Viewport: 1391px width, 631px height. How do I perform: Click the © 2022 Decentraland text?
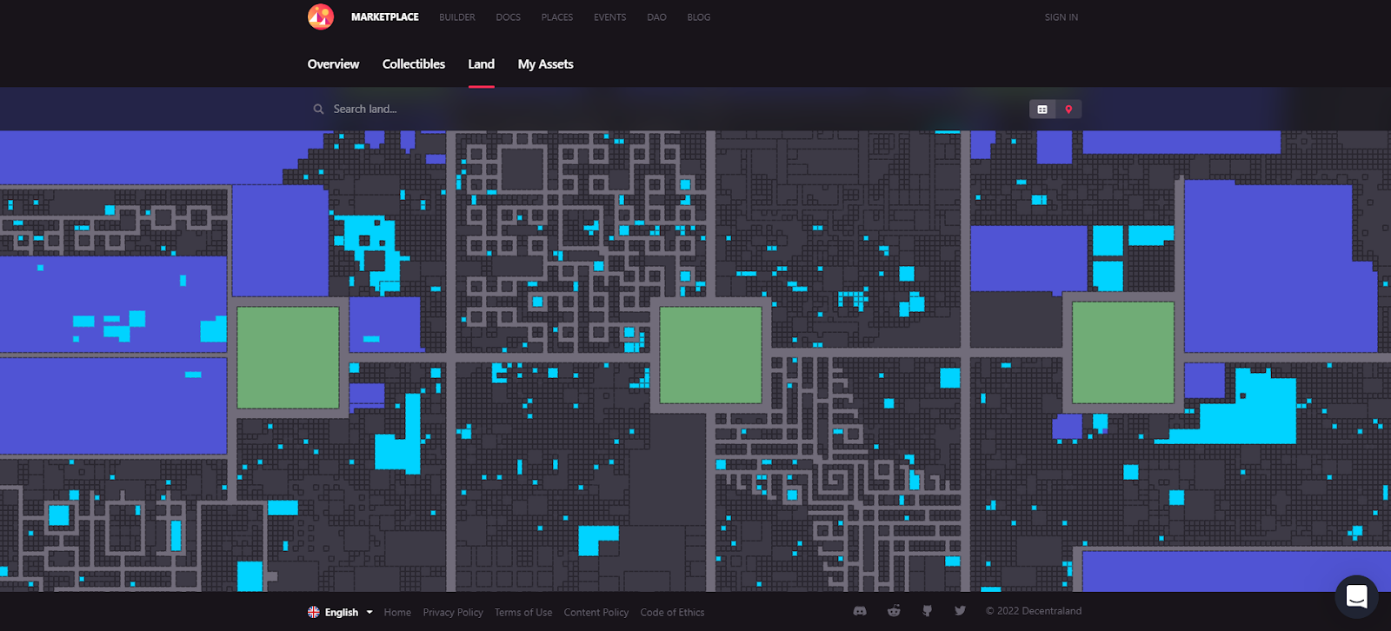1034,611
